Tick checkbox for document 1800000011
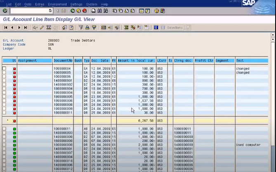This screenshot has width=276, height=172. tap(4, 113)
